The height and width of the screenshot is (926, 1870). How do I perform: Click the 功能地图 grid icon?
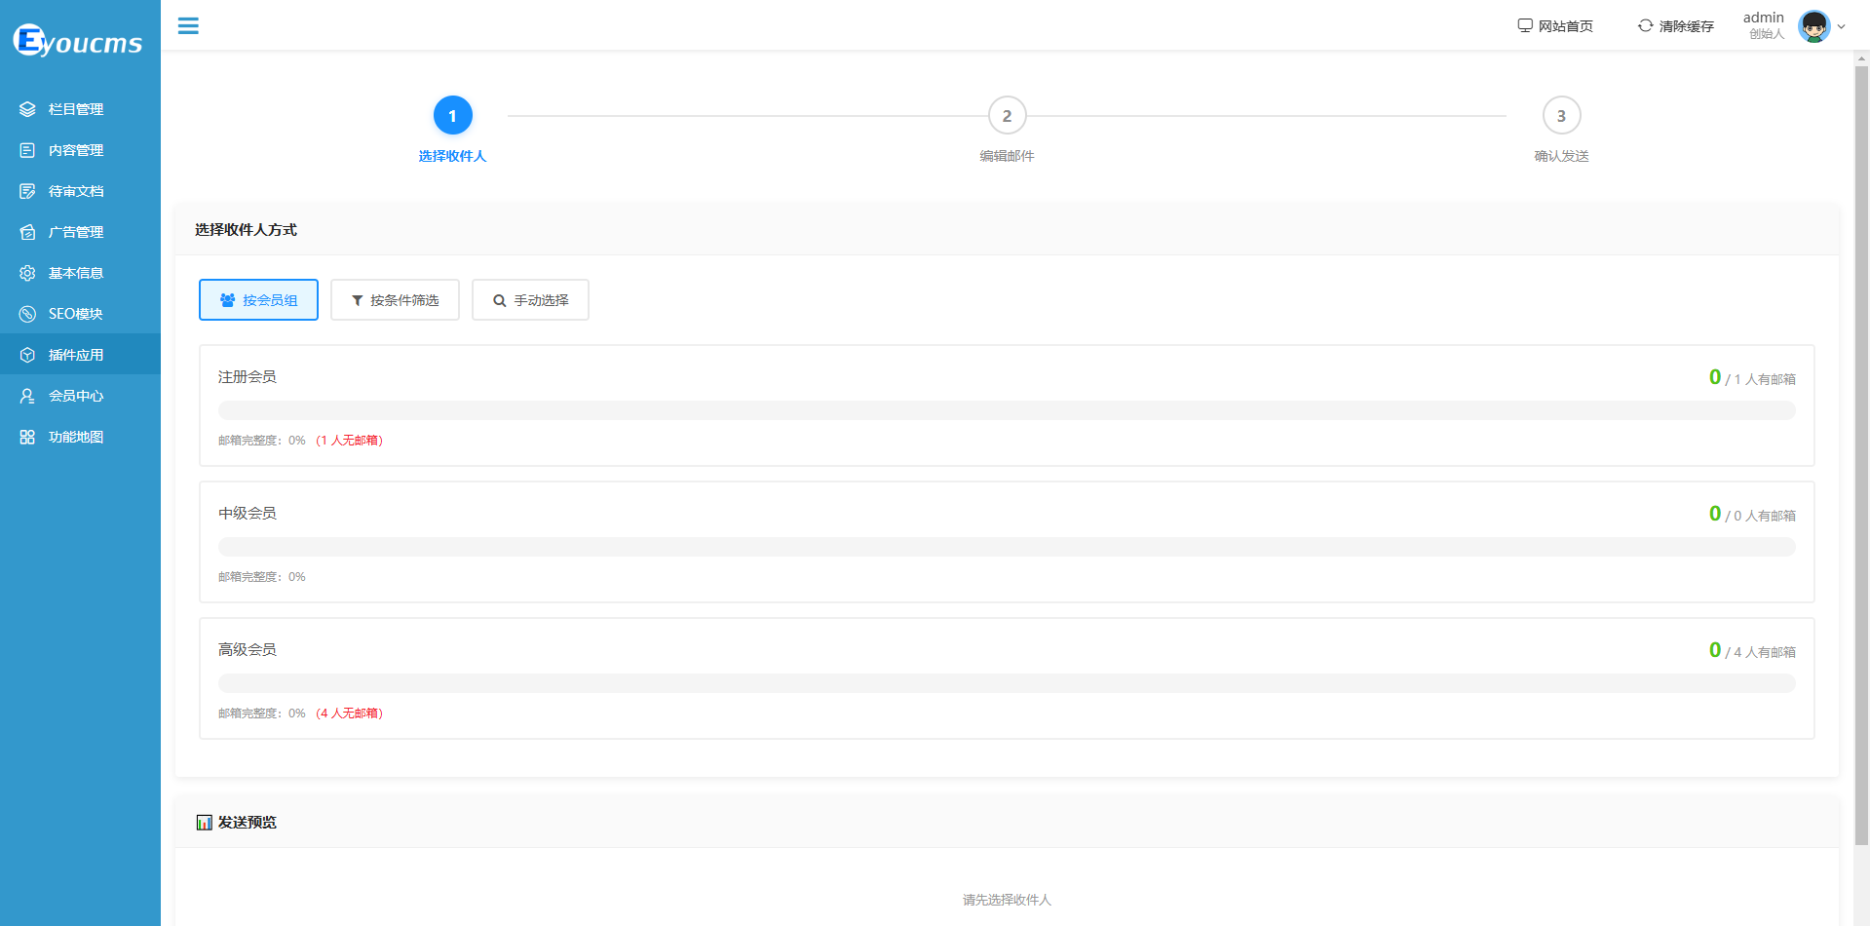click(27, 437)
